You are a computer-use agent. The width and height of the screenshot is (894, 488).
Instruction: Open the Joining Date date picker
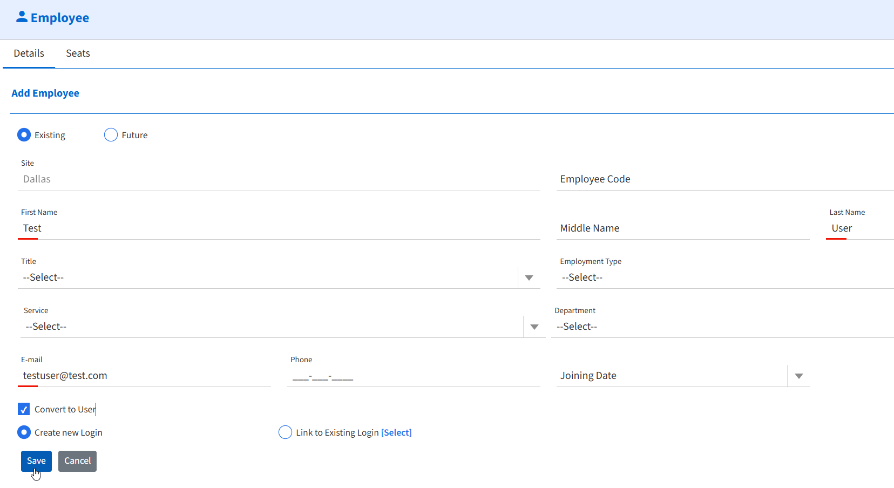[x=799, y=376]
